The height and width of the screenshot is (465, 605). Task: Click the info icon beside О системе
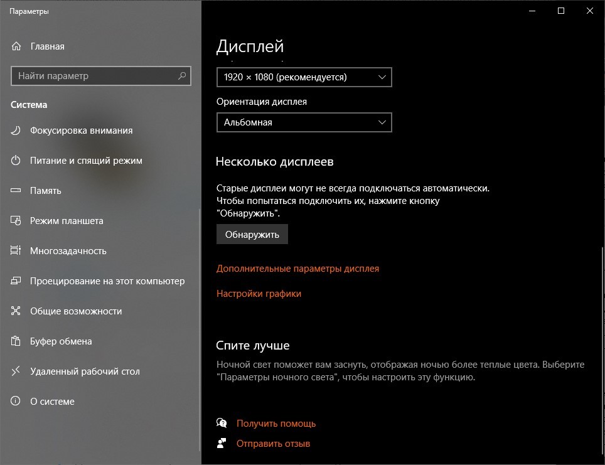coord(16,402)
